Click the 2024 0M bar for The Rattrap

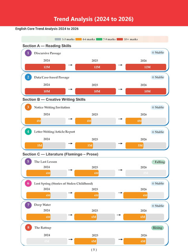coord(47,241)
